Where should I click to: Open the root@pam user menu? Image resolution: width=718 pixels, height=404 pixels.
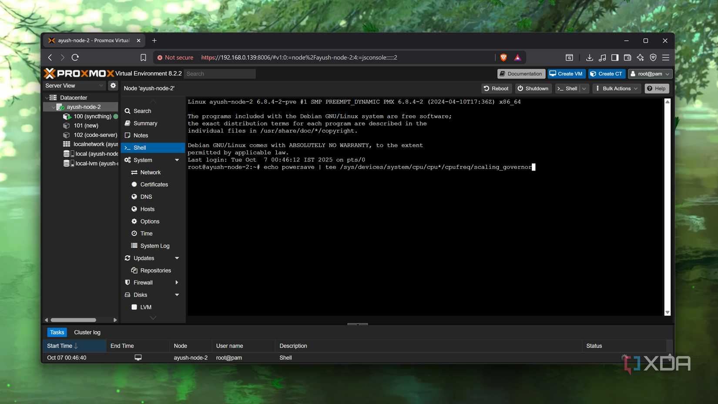pyautogui.click(x=650, y=74)
